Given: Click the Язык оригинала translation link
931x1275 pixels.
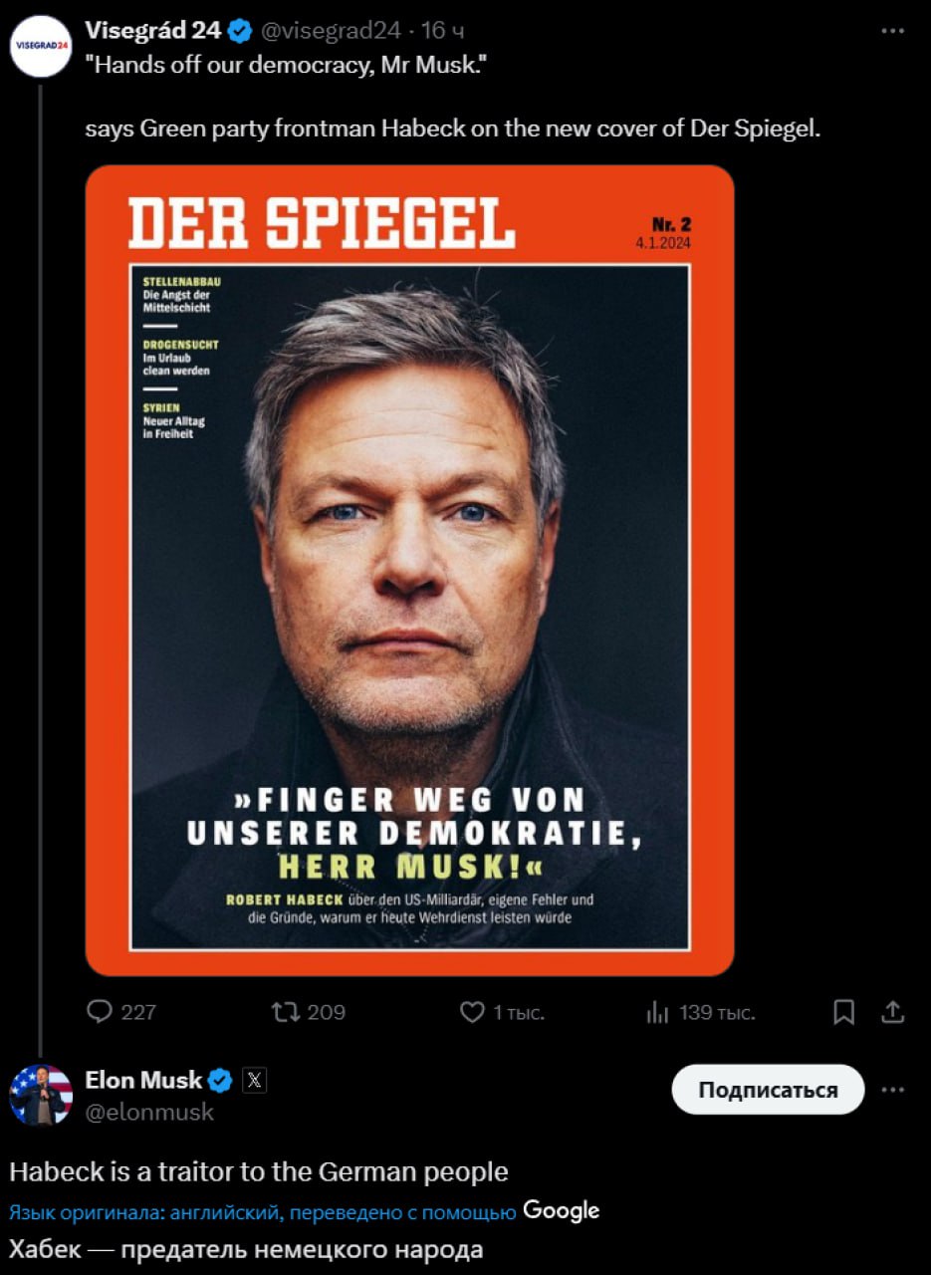Looking at the screenshot, I should 262,1212.
